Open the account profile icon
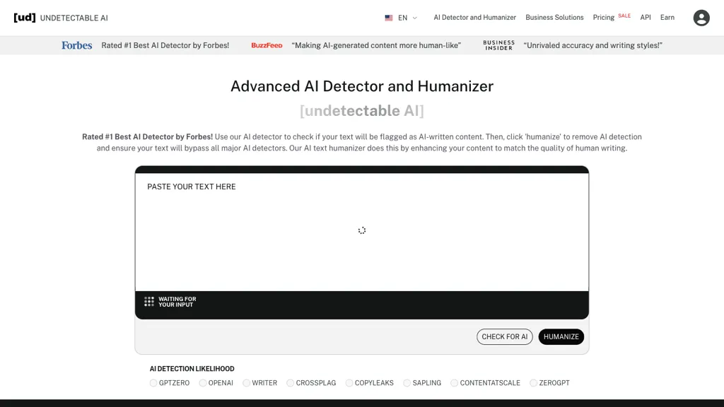The image size is (724, 407). click(x=701, y=18)
